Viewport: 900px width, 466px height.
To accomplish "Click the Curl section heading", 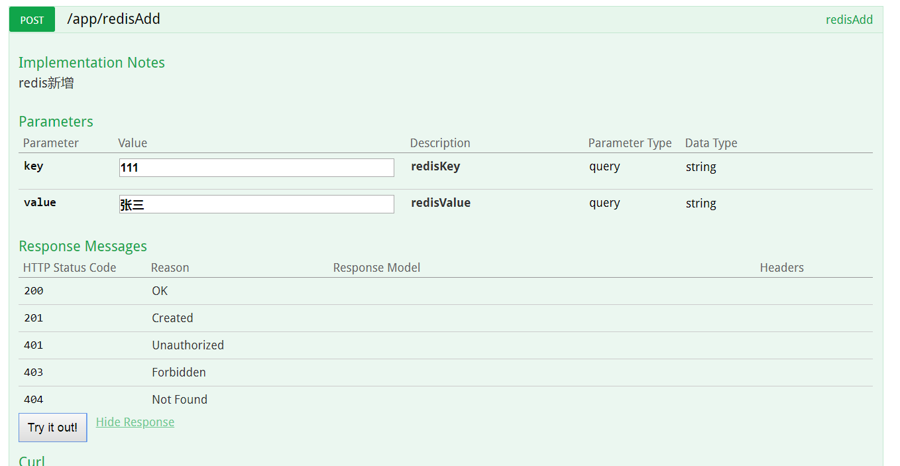I will pyautogui.click(x=32, y=461).
